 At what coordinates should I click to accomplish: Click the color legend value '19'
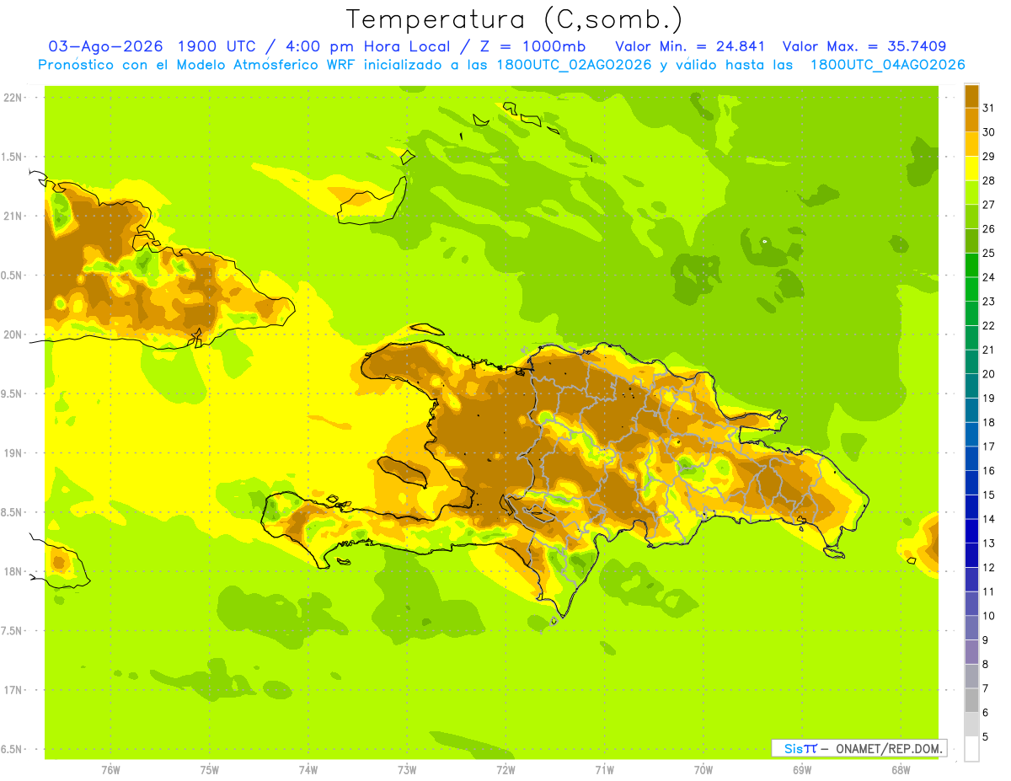[988, 399]
